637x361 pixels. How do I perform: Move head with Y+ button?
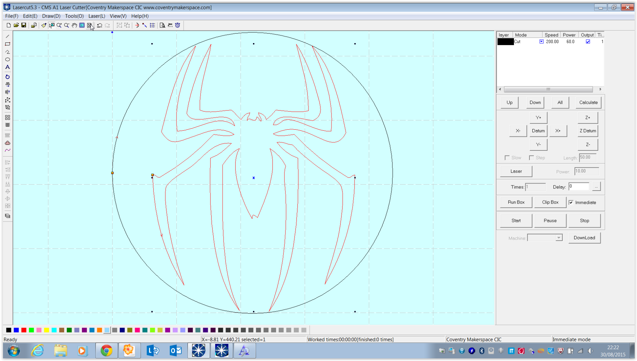pos(538,118)
